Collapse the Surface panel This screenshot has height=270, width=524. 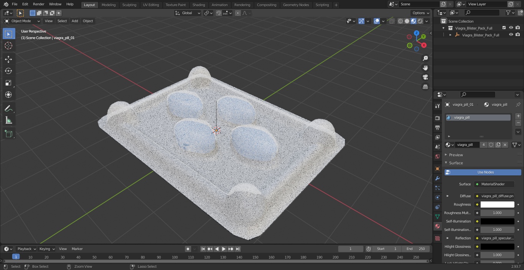click(x=456, y=163)
